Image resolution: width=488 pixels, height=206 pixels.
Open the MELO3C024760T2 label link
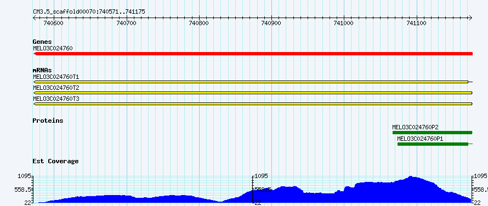point(56,88)
